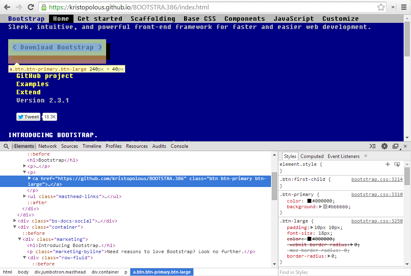Open the Resources panel
Screen dimensions: 411x276
pyautogui.click(x=137, y=146)
